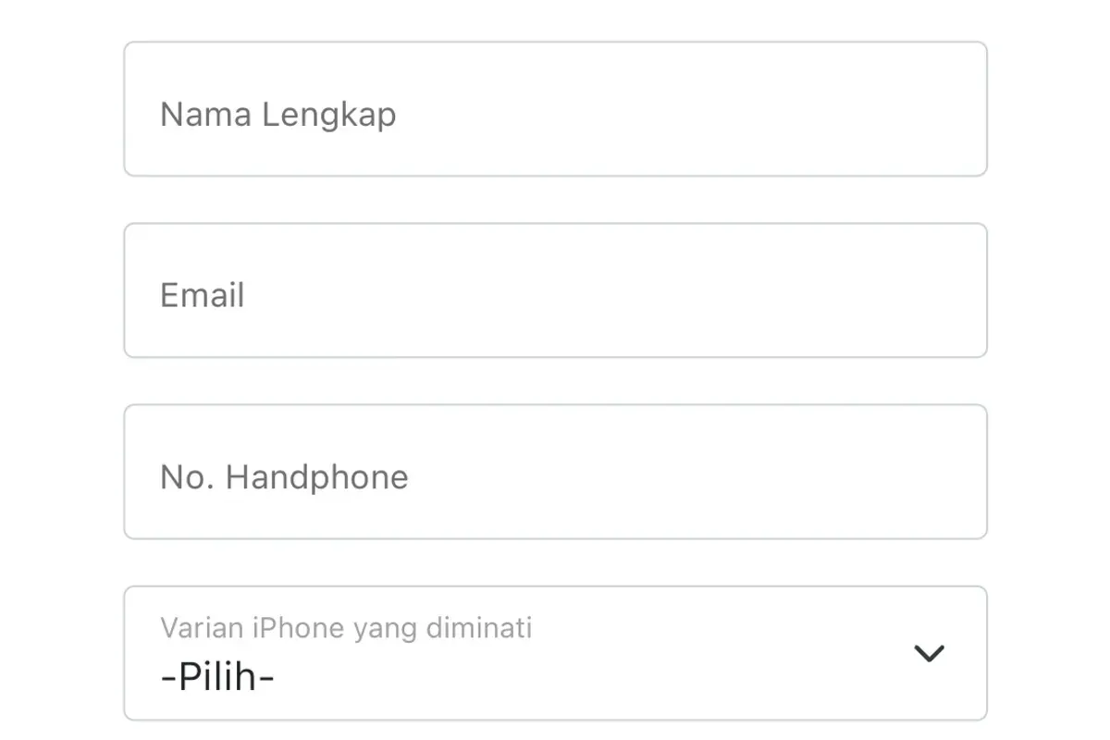Click the 'Nama Lengkap' placeholder text

pyautogui.click(x=278, y=115)
